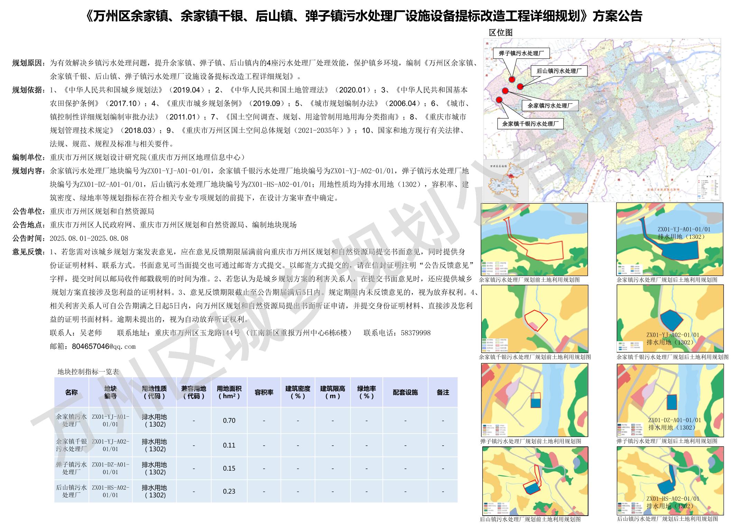Click the 容积率 column header
743x526 pixels.
(x=264, y=392)
